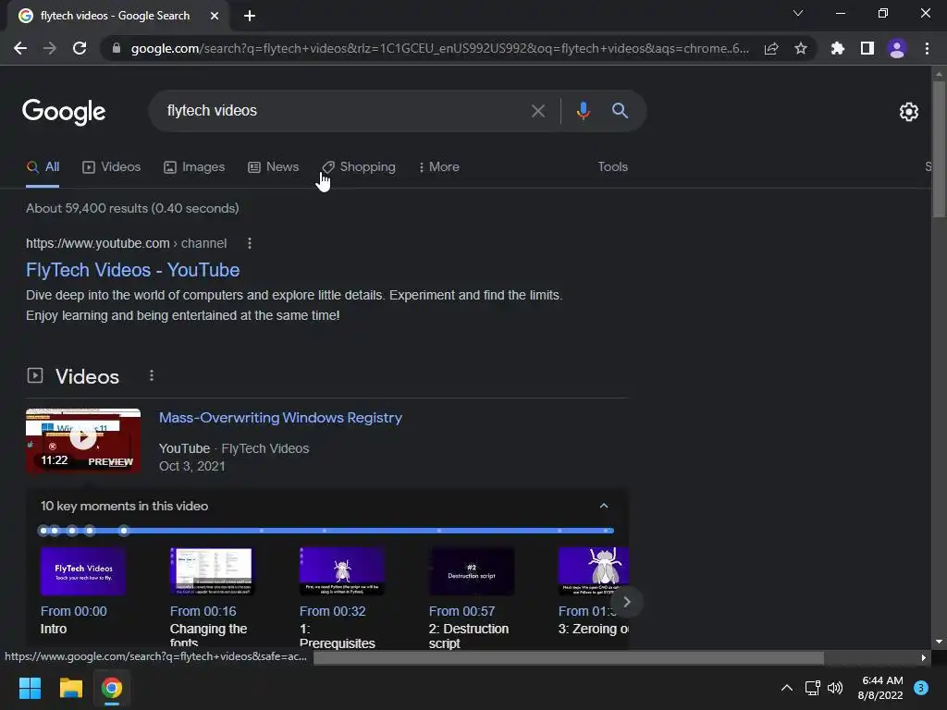Open the clock and date flyout
This screenshot has height=710, width=947.
[x=881, y=688]
